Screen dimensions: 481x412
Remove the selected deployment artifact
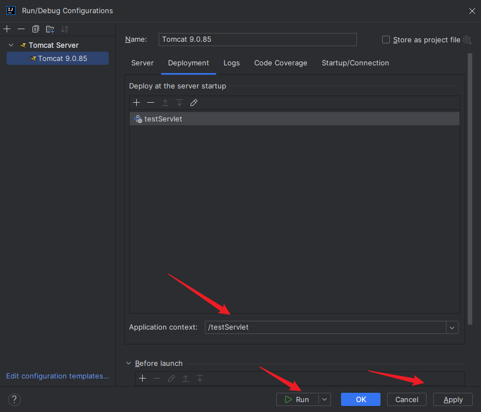tap(150, 103)
